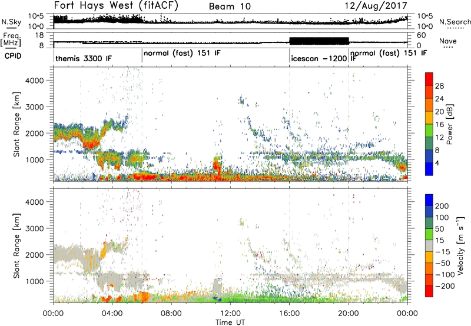Click the Nave legend label
Image resolution: width=471 pixels, height=326 pixels.
coord(448,41)
